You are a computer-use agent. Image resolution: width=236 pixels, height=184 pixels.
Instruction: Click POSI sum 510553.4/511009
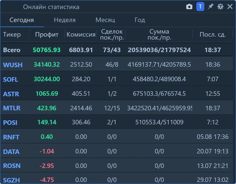coord(159,122)
